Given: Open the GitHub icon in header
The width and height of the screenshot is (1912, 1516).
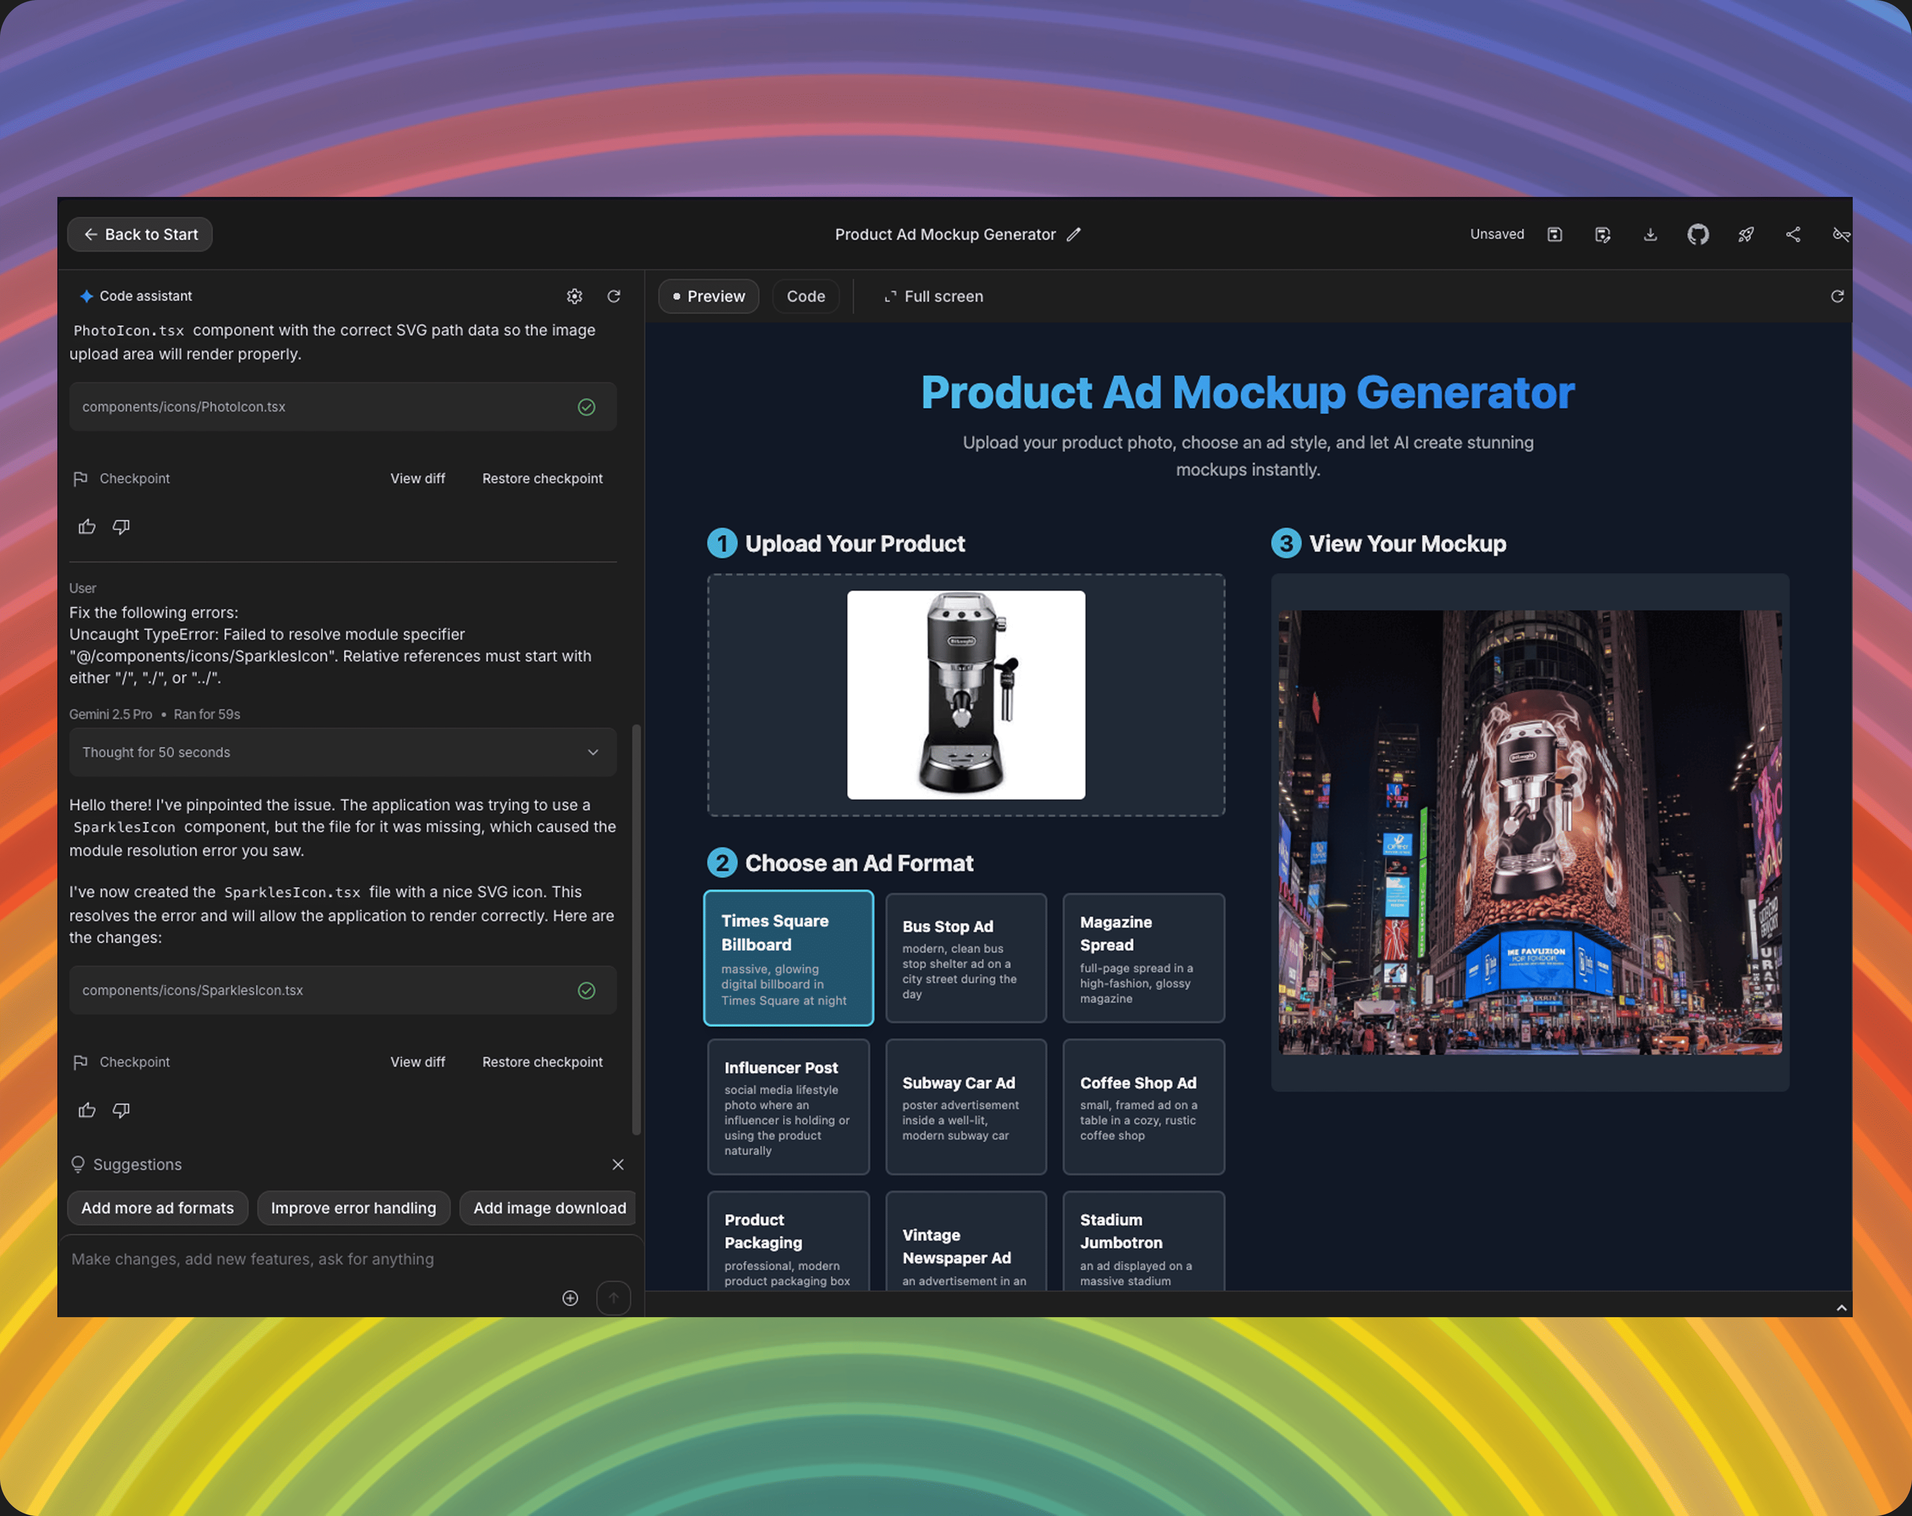Looking at the screenshot, I should tap(1697, 234).
